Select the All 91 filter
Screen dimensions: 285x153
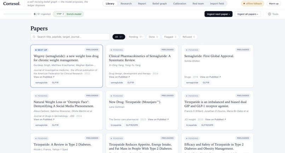(119, 37)
